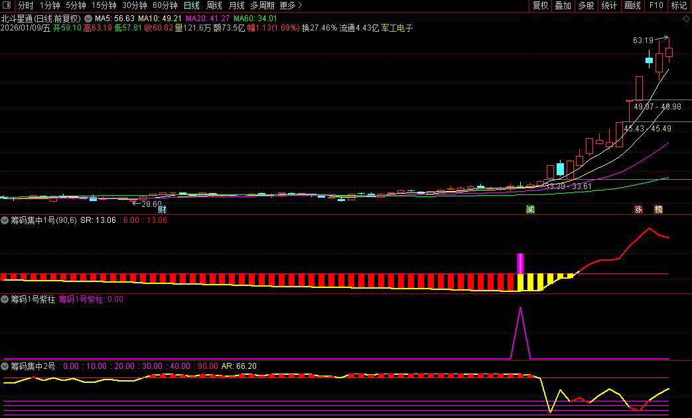
Task: Click the 财 financial report marker
Action: 162,209
